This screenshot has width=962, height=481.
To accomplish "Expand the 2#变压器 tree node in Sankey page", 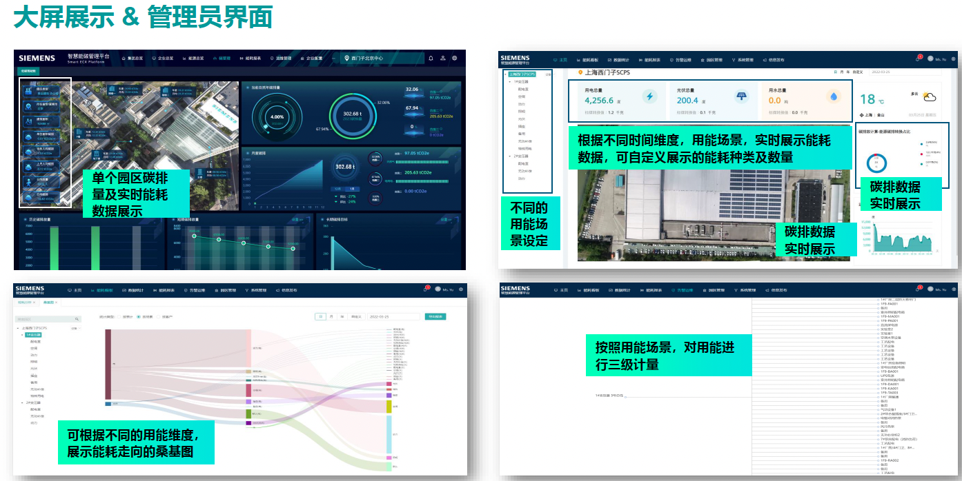I will pyautogui.click(x=21, y=403).
